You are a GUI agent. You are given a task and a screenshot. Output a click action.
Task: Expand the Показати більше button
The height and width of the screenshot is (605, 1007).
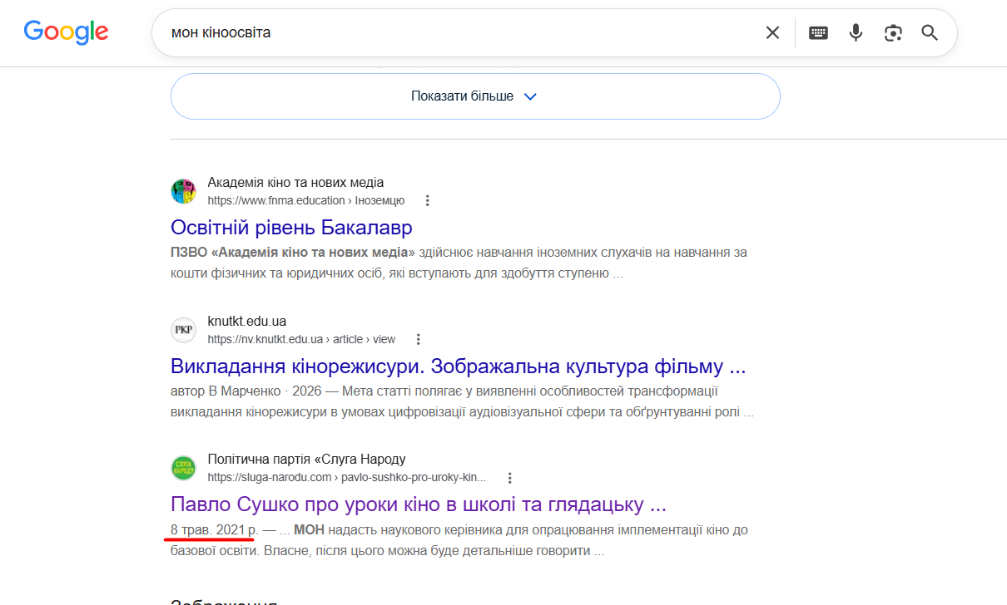pos(475,96)
